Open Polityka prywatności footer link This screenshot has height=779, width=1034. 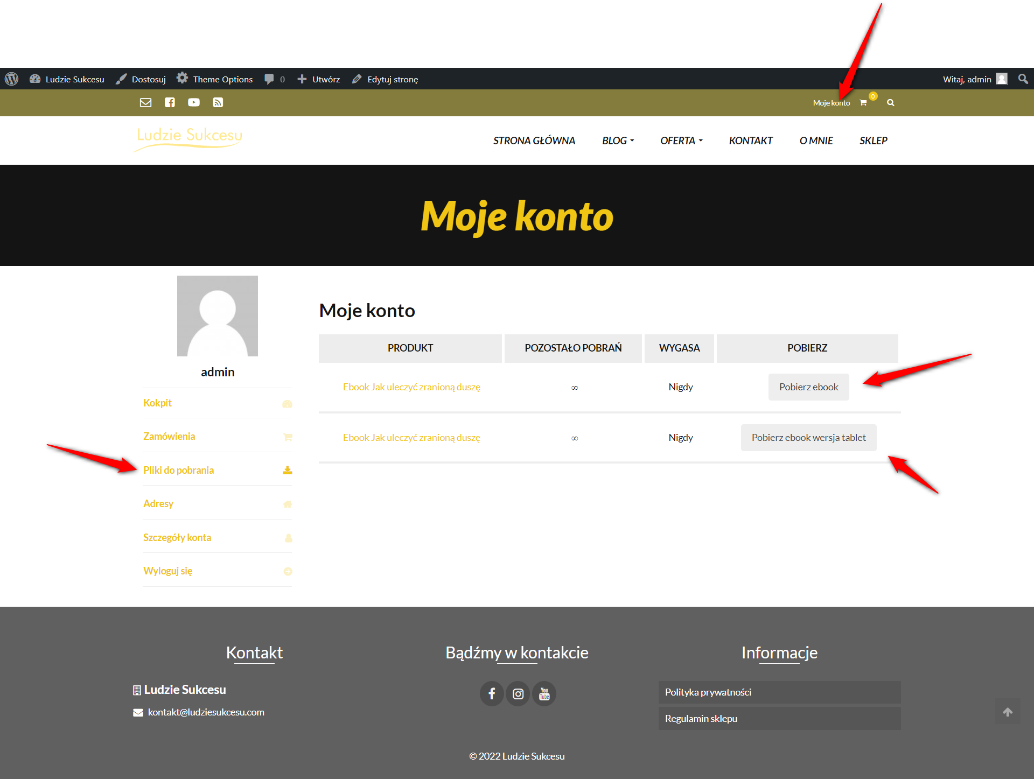pos(779,692)
